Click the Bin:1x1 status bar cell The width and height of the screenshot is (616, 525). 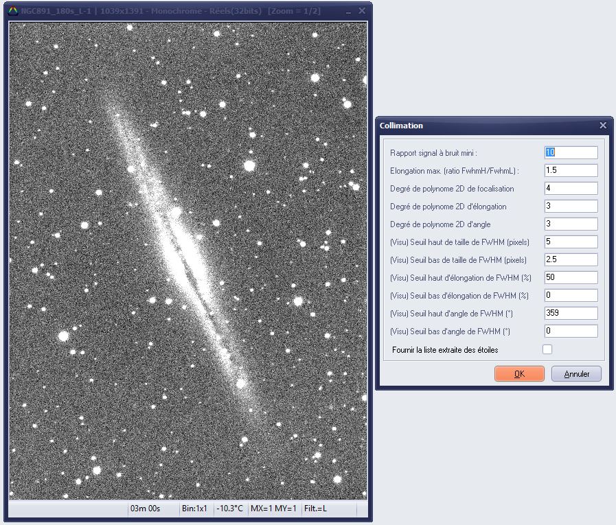pos(195,509)
